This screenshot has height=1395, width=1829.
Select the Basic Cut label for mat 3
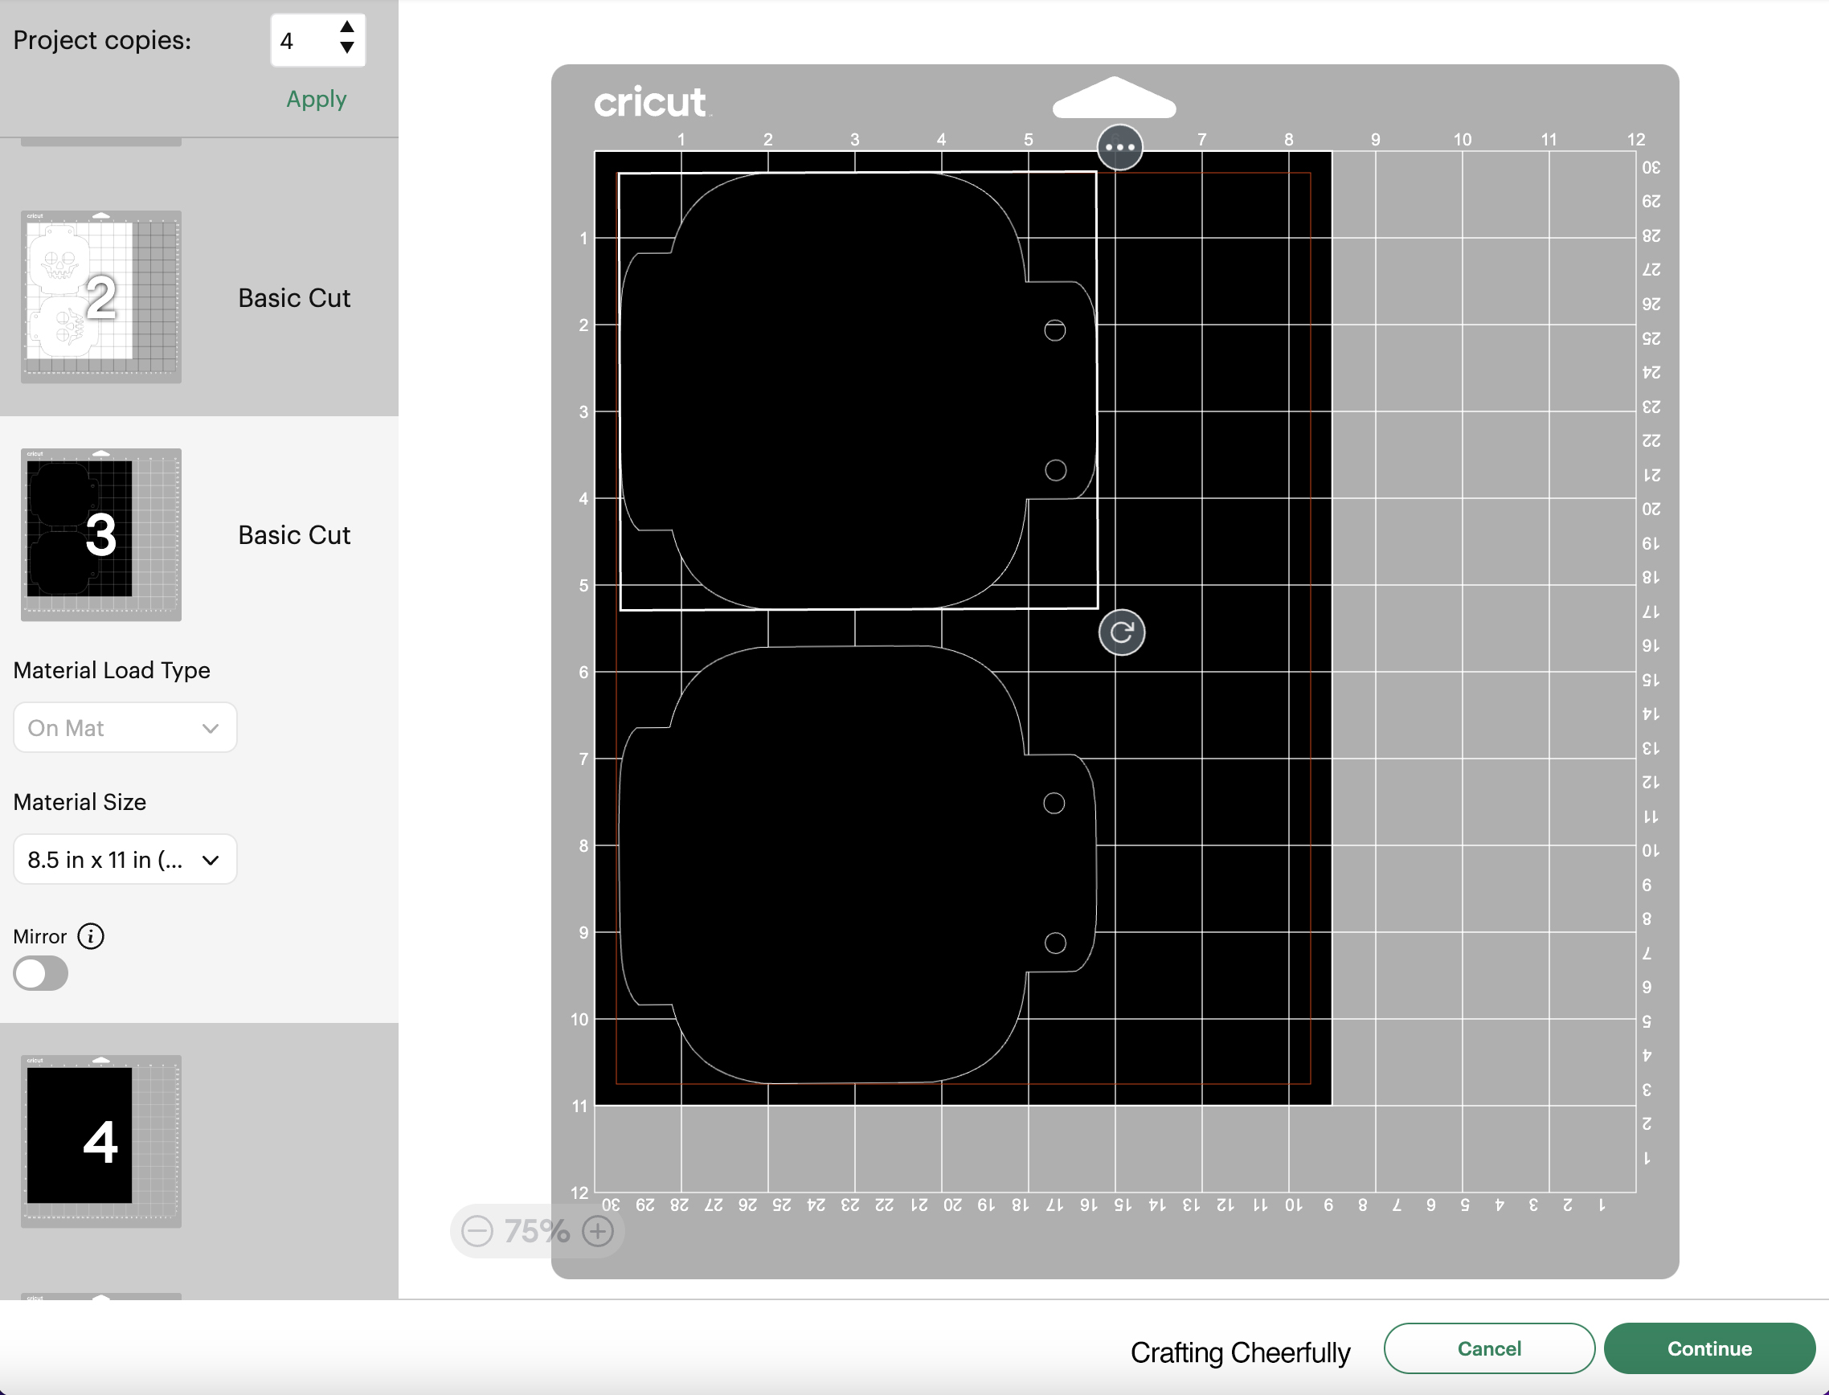294,534
